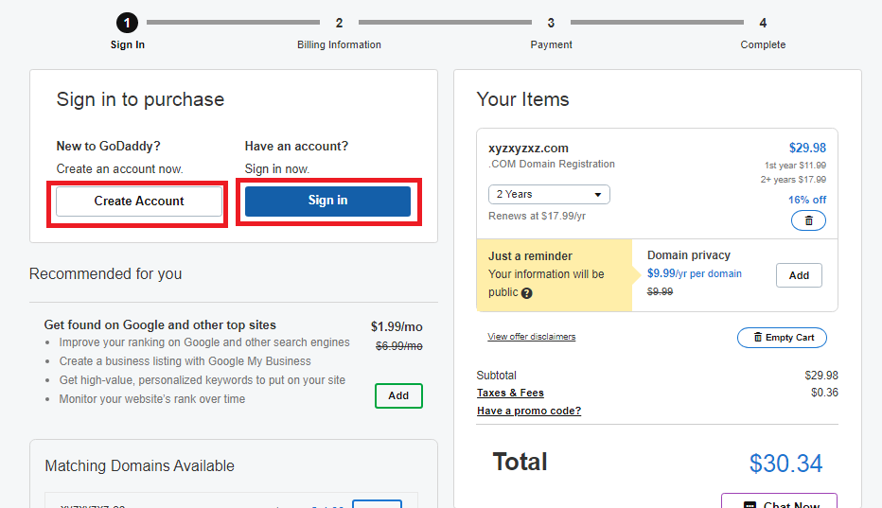Add Domain privacy to the order
This screenshot has width=882, height=508.
point(799,275)
